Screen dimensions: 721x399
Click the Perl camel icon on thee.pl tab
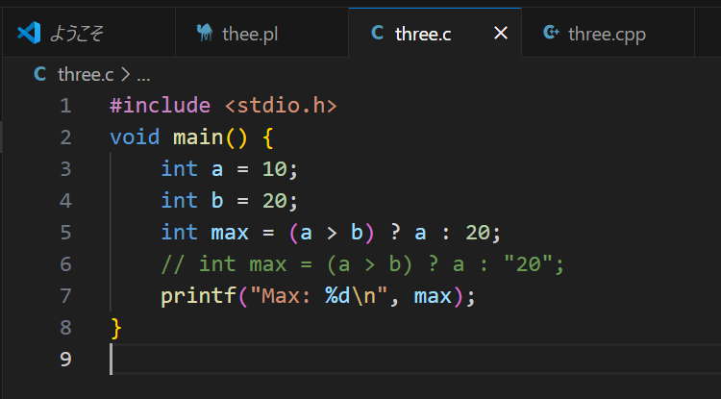[203, 34]
